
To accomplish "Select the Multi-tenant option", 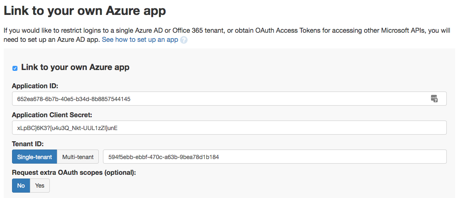I will (x=78, y=157).
